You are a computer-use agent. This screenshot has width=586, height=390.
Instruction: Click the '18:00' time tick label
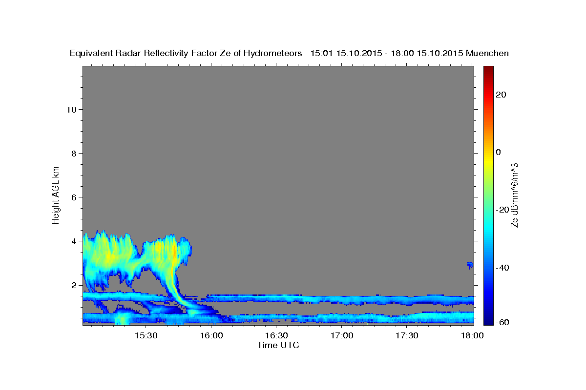click(472, 335)
